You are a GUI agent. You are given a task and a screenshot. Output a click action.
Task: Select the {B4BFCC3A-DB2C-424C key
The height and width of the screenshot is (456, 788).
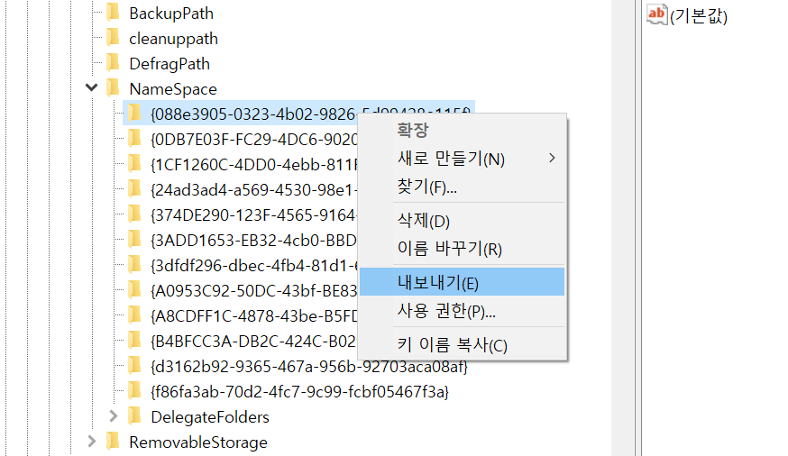pyautogui.click(x=253, y=341)
